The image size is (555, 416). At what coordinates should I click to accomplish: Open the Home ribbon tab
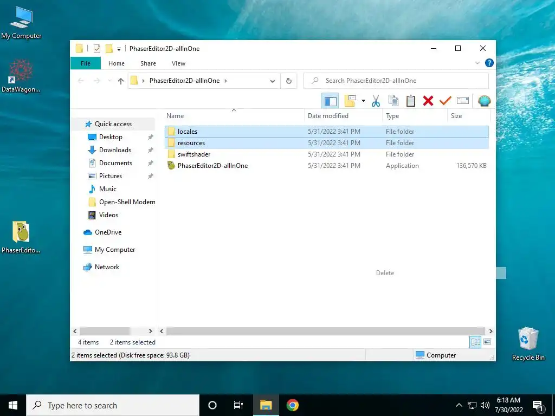coord(117,63)
